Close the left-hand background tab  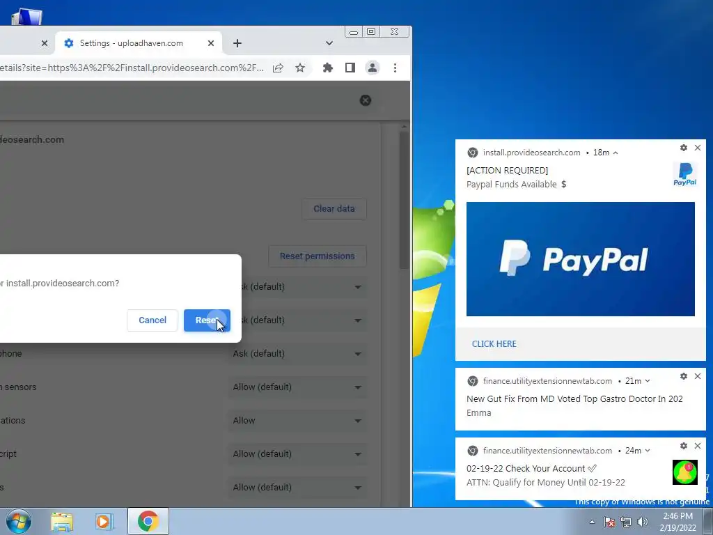click(44, 43)
